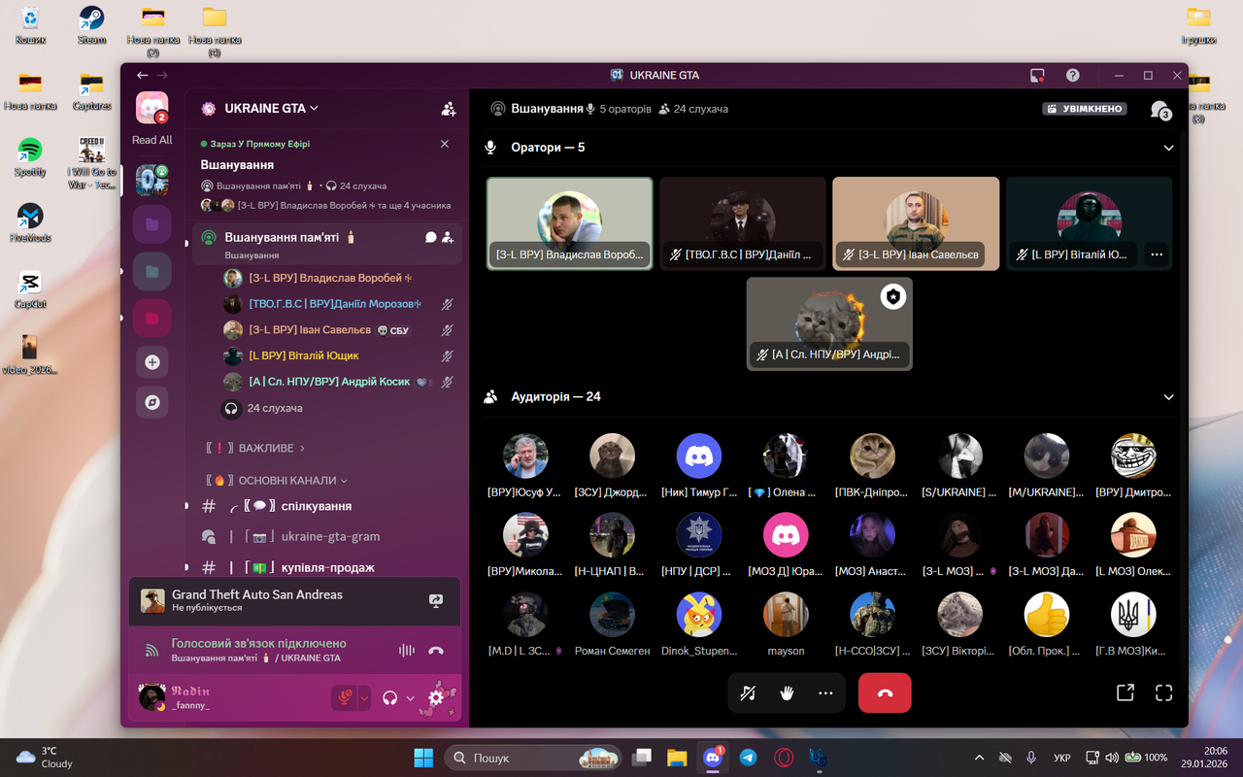Pop out the stage into a separate window

tap(1125, 693)
